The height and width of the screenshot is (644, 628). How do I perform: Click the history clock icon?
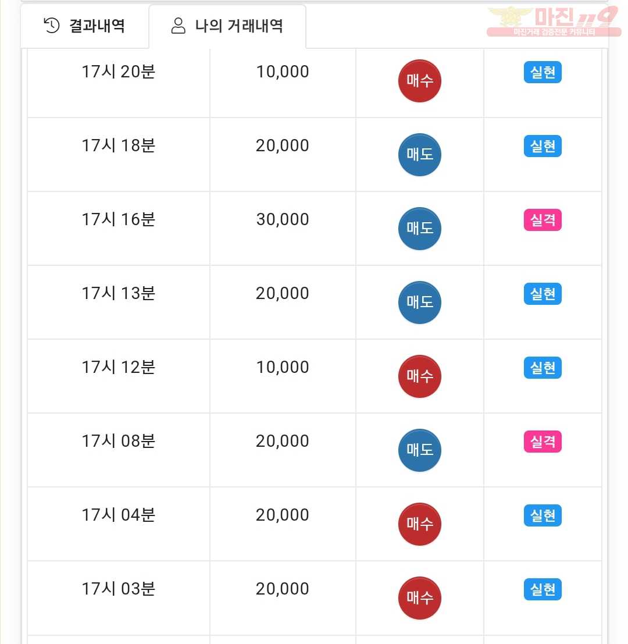click(52, 26)
